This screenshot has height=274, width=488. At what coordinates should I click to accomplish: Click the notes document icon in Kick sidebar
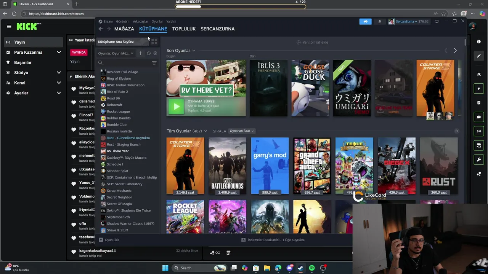coord(479,103)
